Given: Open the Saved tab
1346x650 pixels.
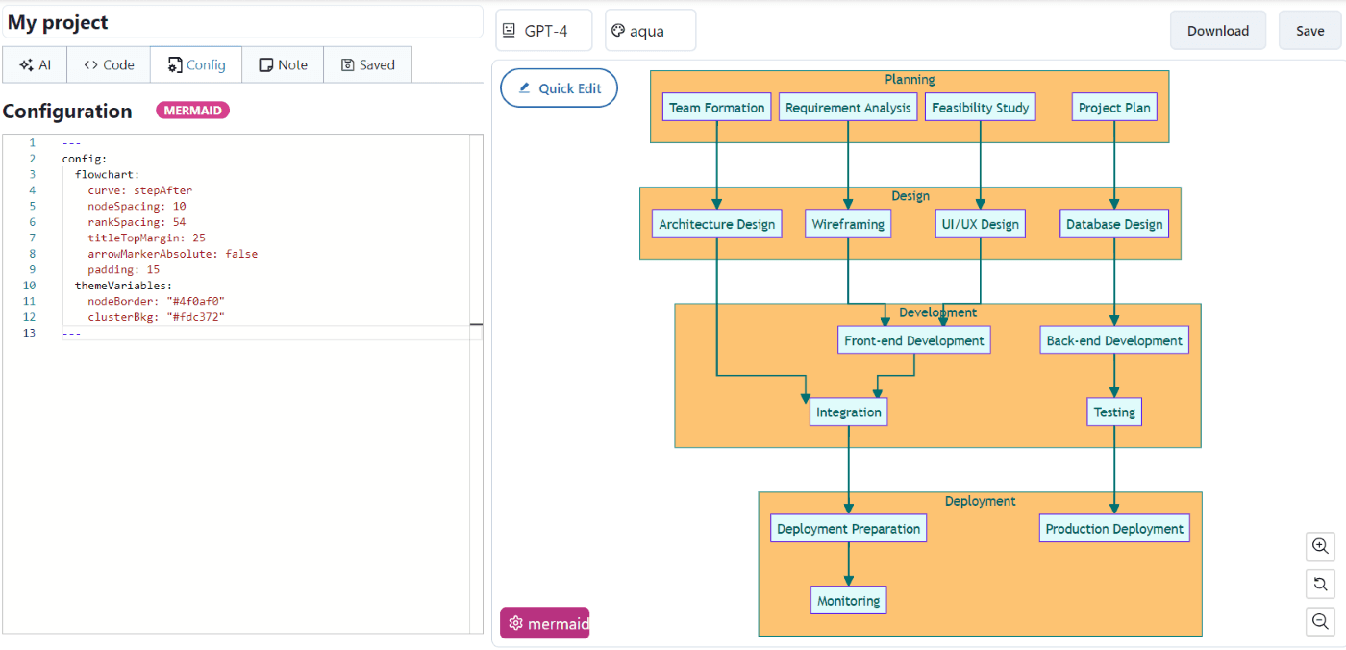Looking at the screenshot, I should tap(367, 64).
